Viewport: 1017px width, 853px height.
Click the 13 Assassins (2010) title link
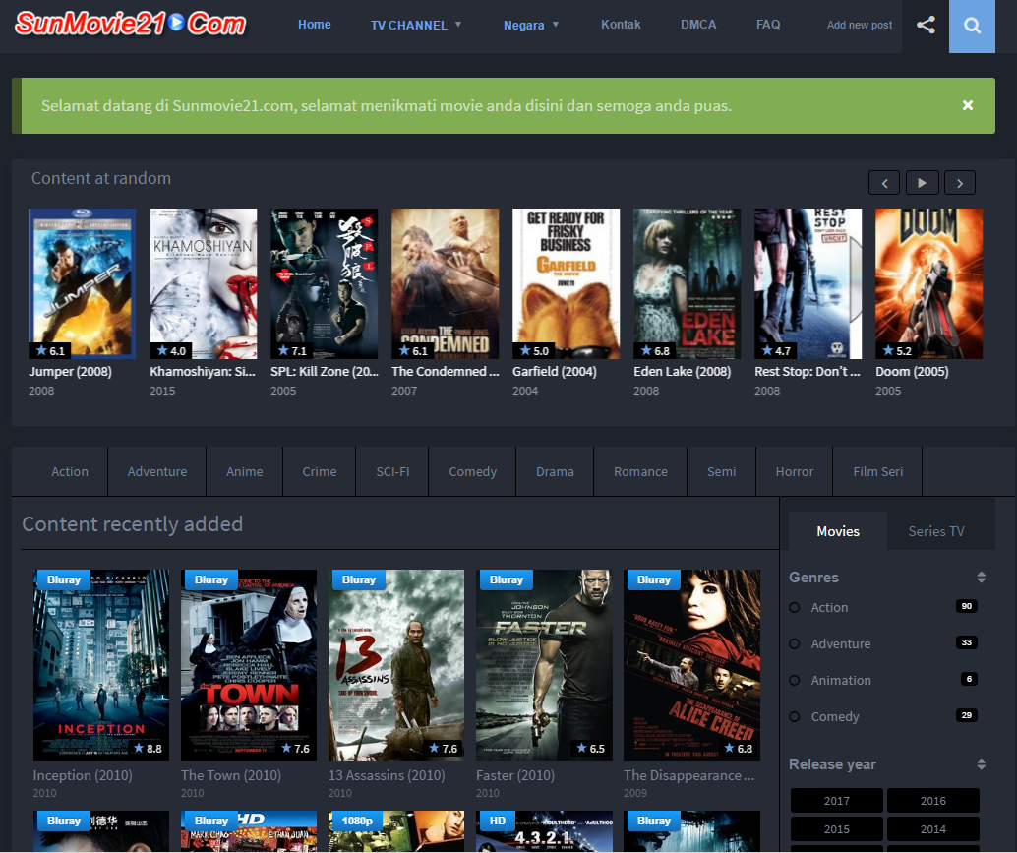[x=387, y=775]
